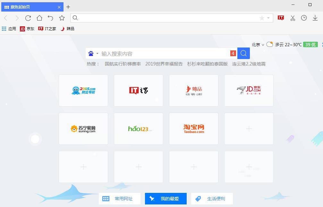This screenshot has height=207, width=323.
Task: Open 辣品 bookmark on bookmarks bar
Action: (68, 29)
